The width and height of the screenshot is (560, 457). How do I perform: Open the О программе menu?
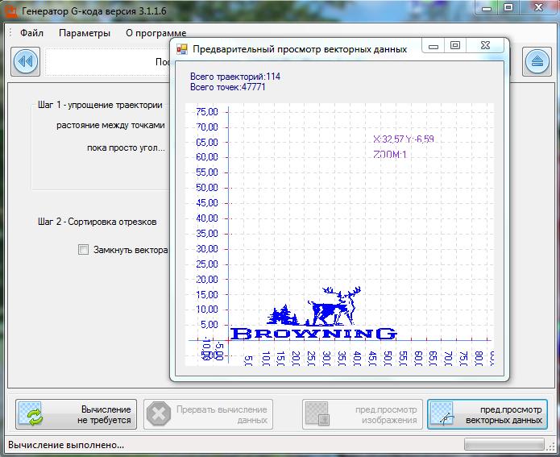(x=156, y=33)
